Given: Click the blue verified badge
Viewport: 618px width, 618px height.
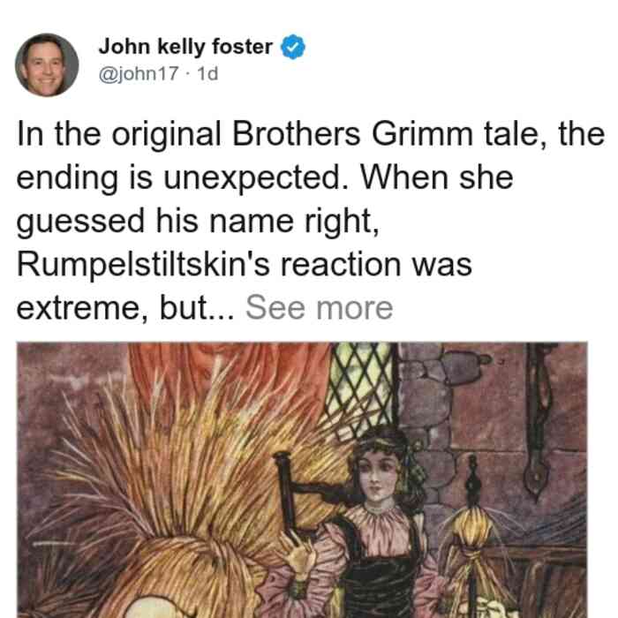Looking at the screenshot, I should pyautogui.click(x=292, y=47).
